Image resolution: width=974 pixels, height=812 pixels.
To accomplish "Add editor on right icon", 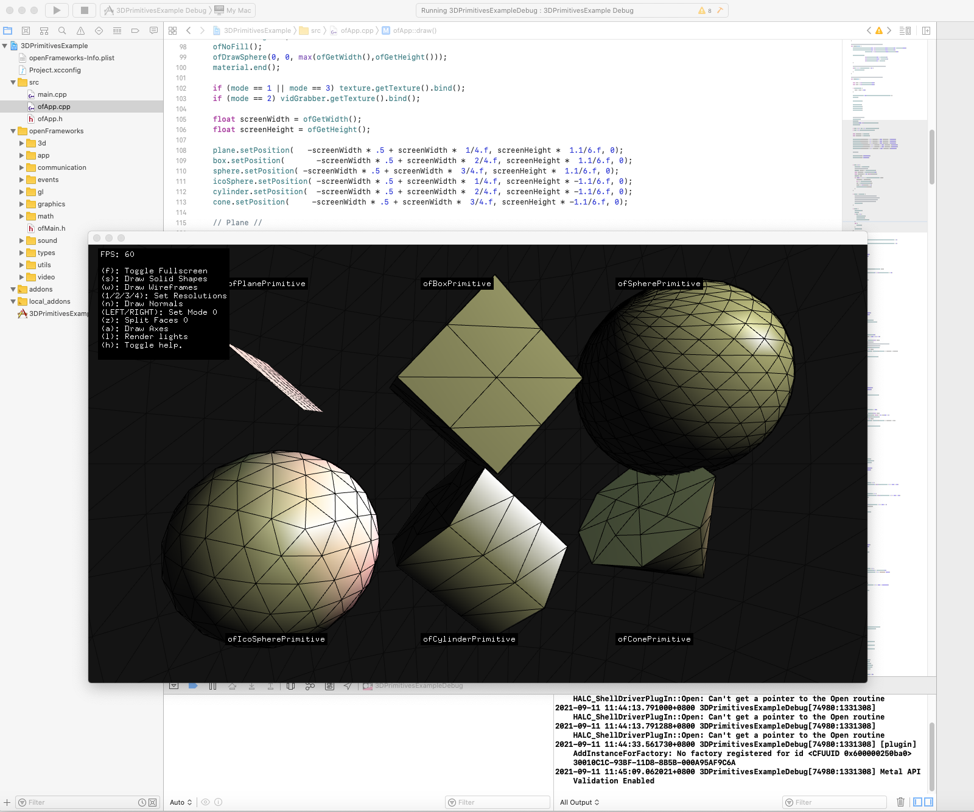I will (x=926, y=30).
